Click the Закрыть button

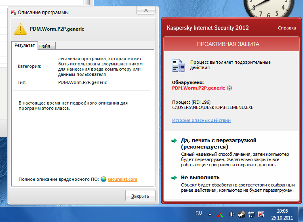pyautogui.click(x=140, y=196)
